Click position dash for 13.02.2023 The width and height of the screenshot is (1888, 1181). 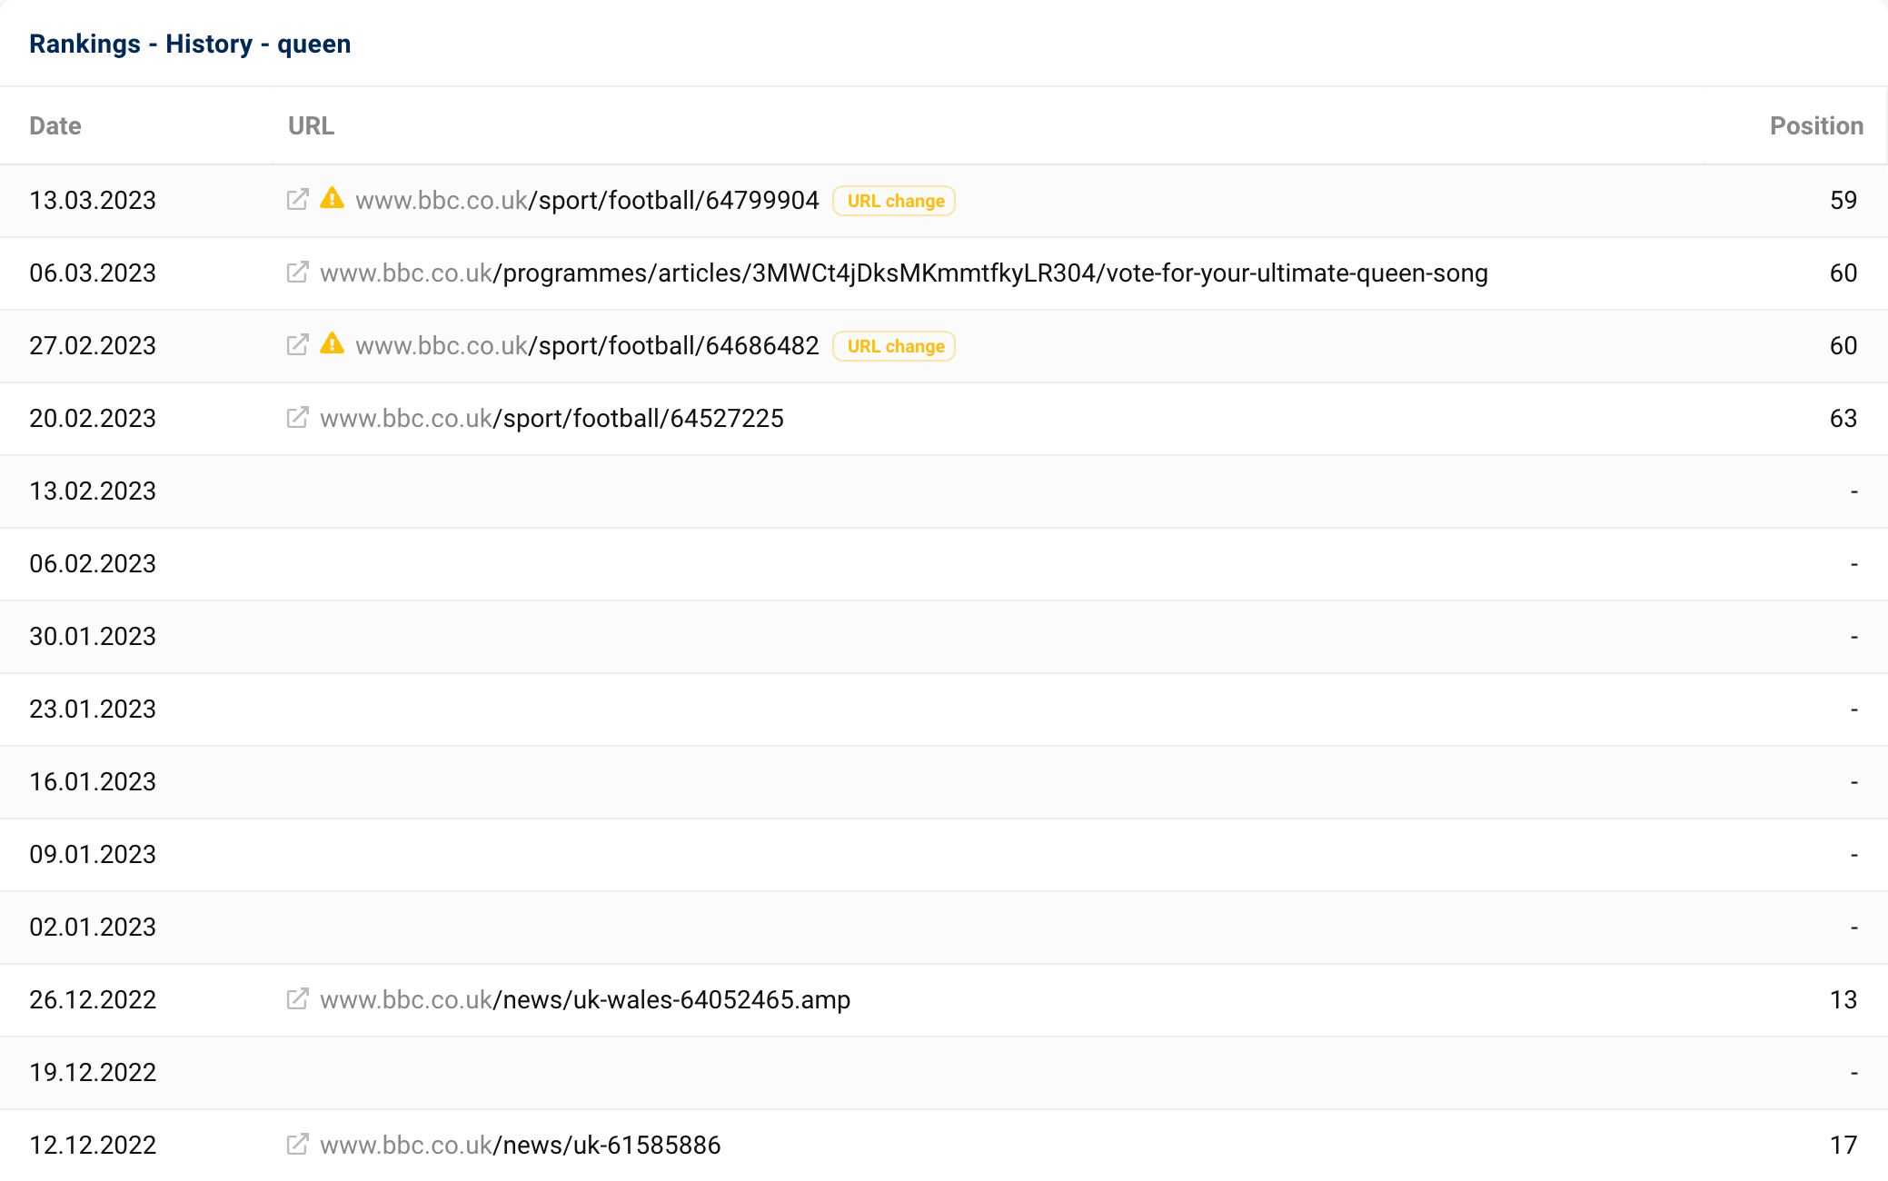point(1854,491)
